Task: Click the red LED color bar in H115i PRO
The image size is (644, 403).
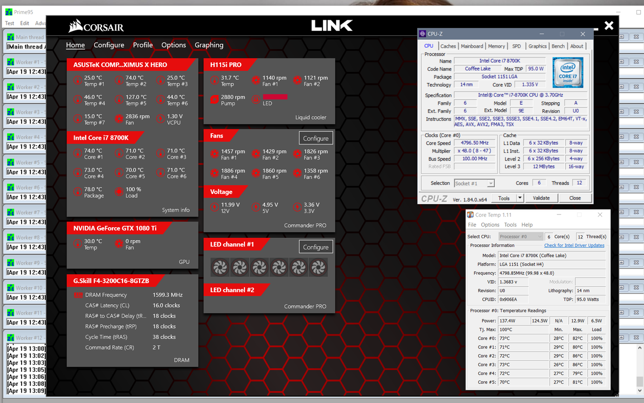Action: 275,97
